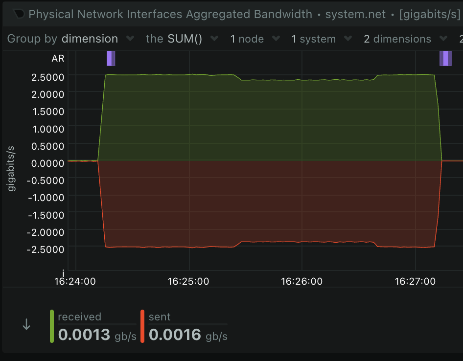Viewport: 463px width, 361px height.
Task: Click the red sent color bar
Action: coord(142,326)
